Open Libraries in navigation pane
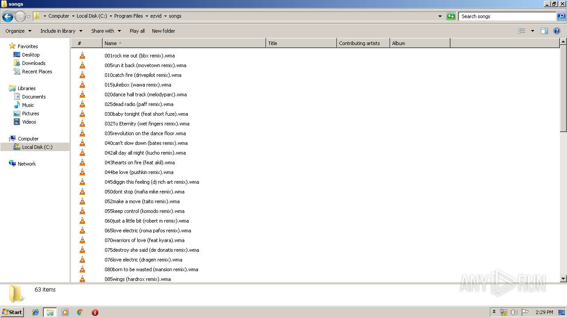The image size is (567, 318). point(27,88)
